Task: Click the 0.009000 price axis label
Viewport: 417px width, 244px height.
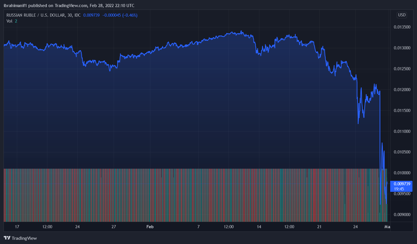Action: [x=402, y=215]
